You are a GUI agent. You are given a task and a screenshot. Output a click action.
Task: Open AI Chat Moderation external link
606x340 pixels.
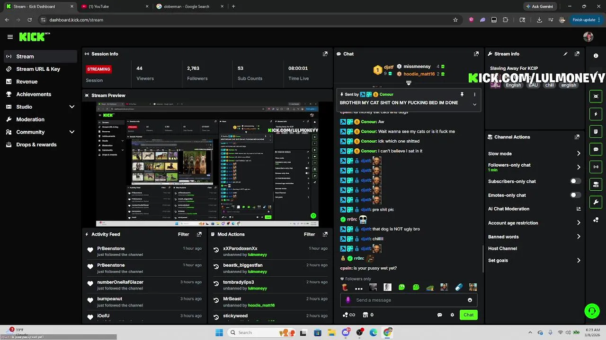click(579, 209)
